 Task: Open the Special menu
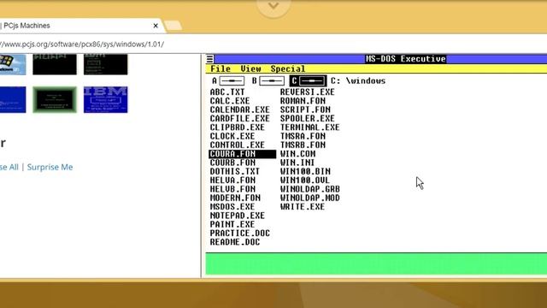point(288,68)
